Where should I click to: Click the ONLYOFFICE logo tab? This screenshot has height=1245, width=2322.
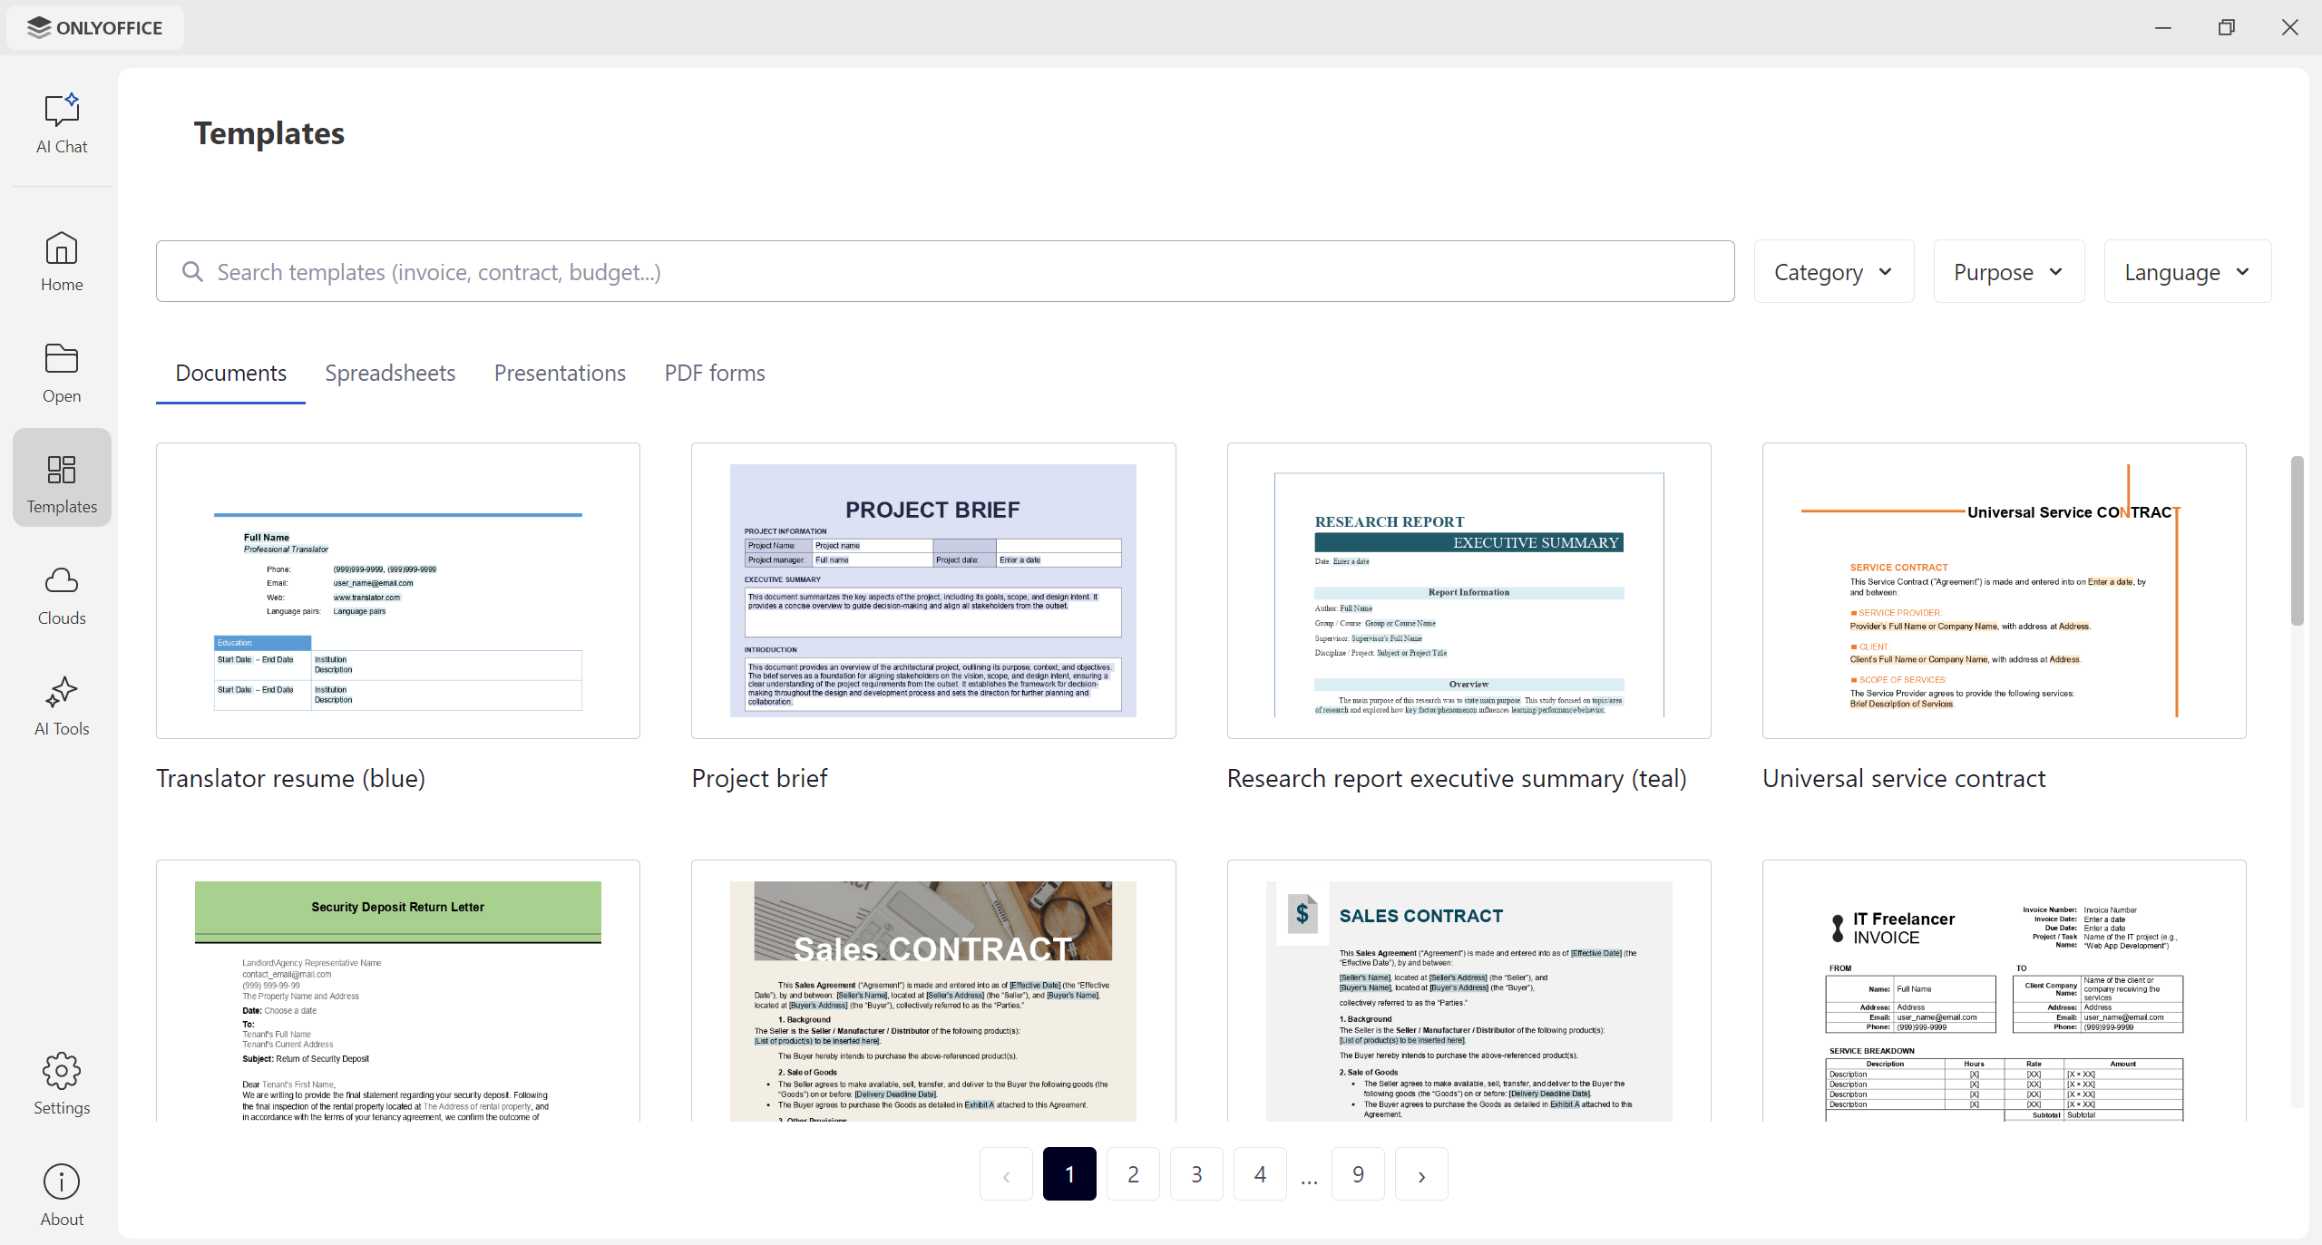coord(95,27)
